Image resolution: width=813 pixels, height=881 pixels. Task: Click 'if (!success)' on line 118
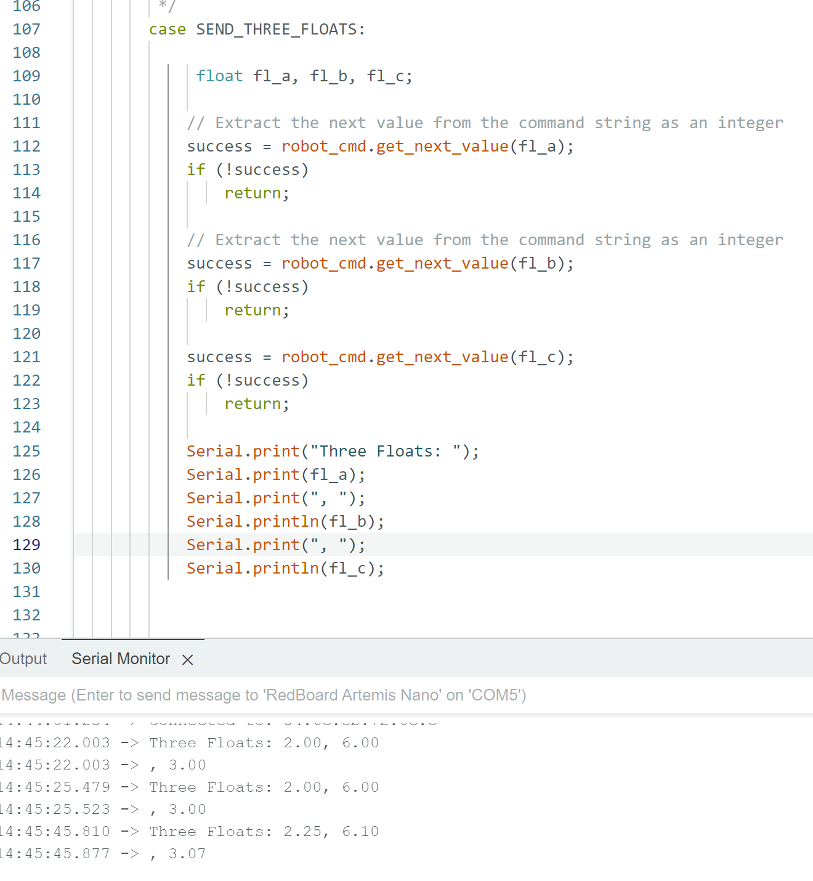click(x=248, y=286)
